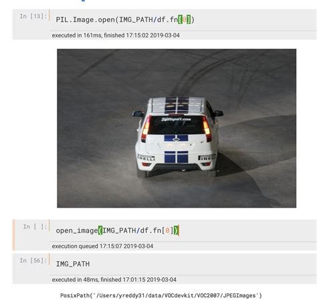The height and width of the screenshot is (306, 317).
Task: Click the blank area beside the PosixPath output
Action: point(290,295)
